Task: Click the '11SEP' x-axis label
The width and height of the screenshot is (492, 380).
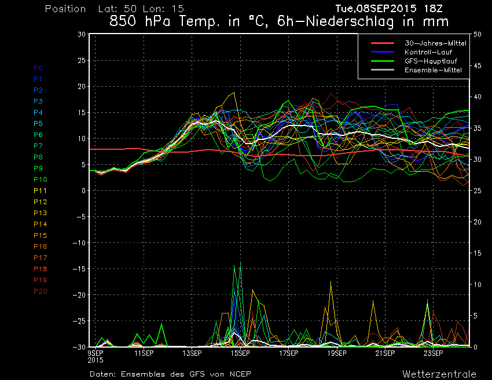Action: point(144,353)
